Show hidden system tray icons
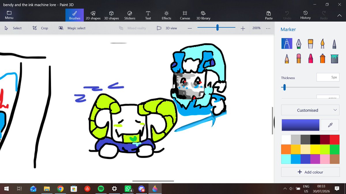 pos(285,189)
